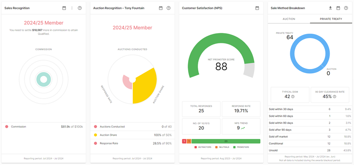Open the No. of 10/10's tile
The height and width of the screenshot is (165, 354).
coord(201,126)
